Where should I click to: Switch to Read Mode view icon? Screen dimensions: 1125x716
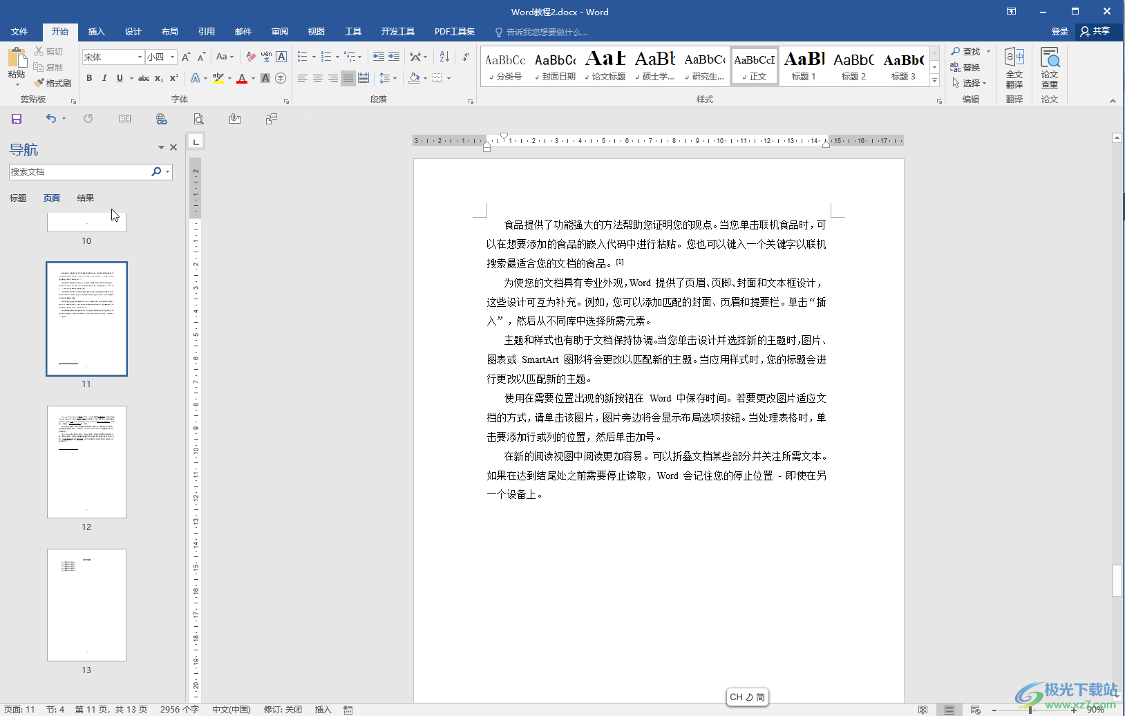(923, 710)
